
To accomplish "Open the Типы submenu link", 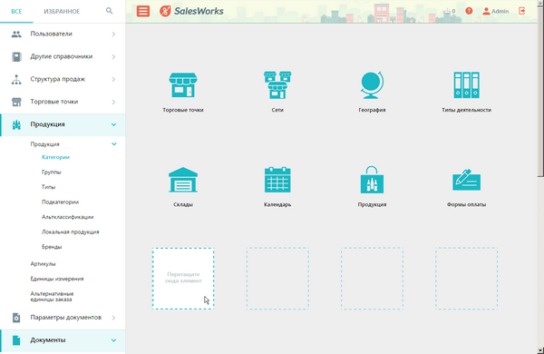I will tap(49, 187).
